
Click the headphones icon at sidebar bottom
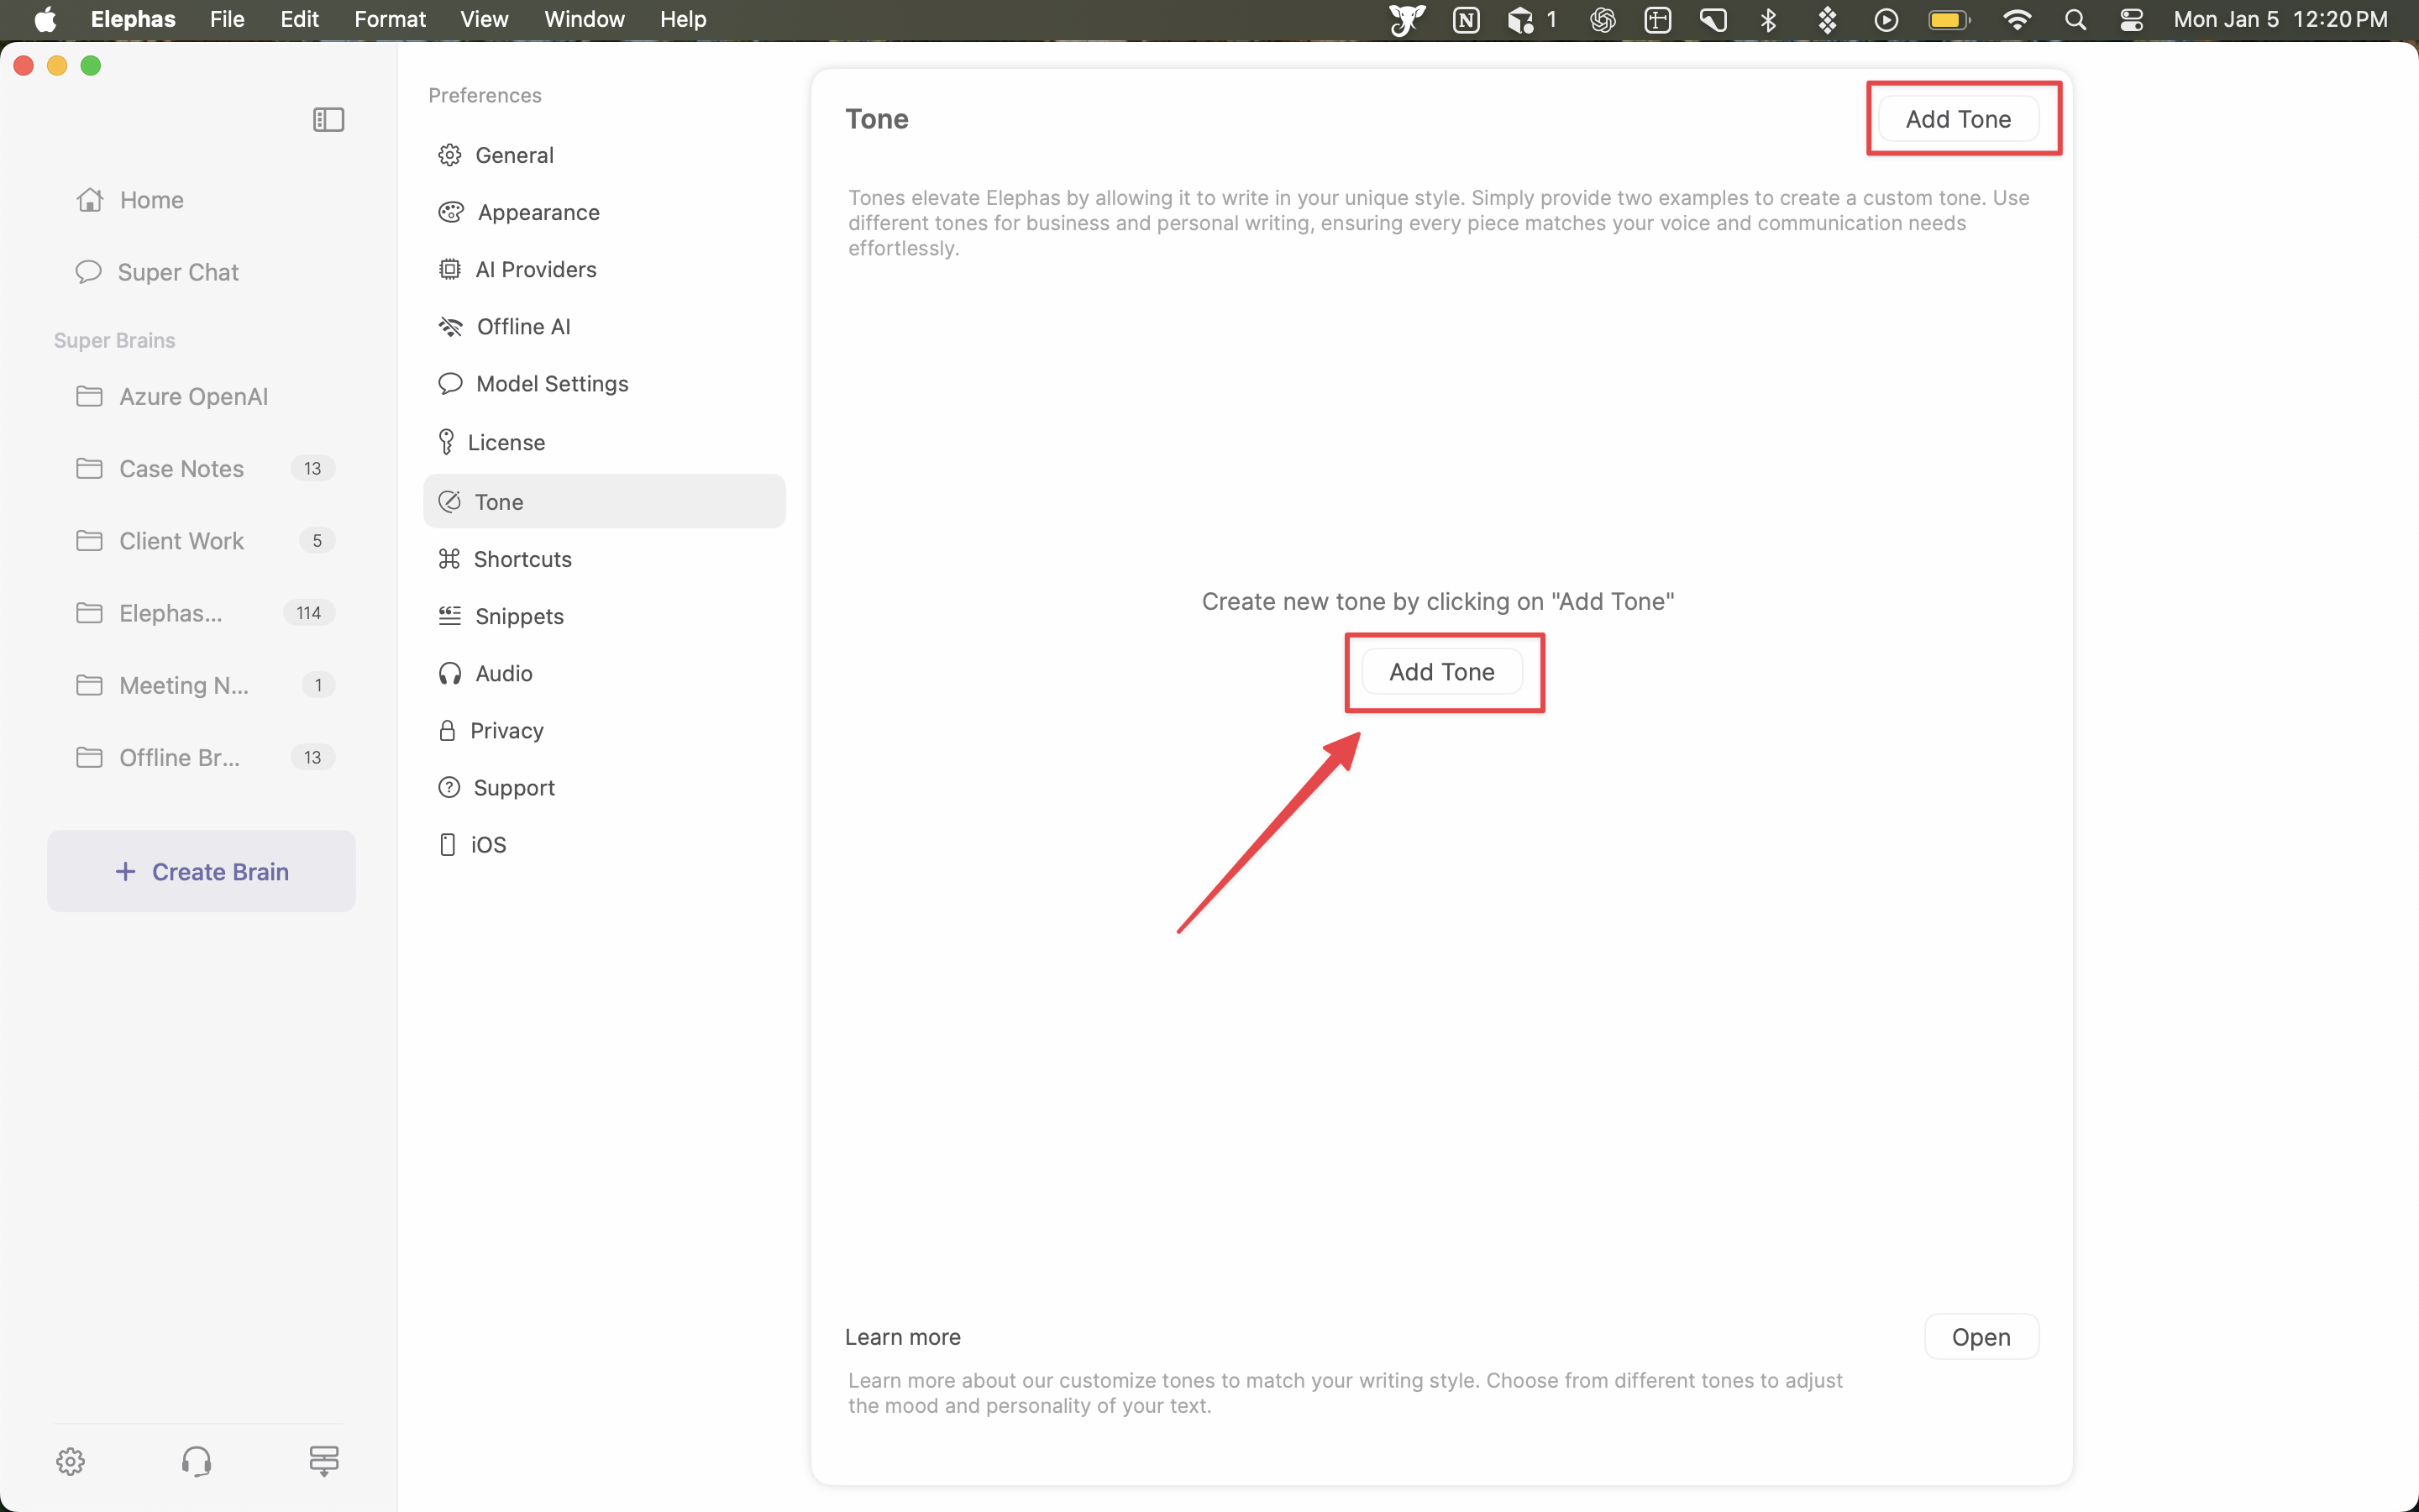click(x=196, y=1461)
